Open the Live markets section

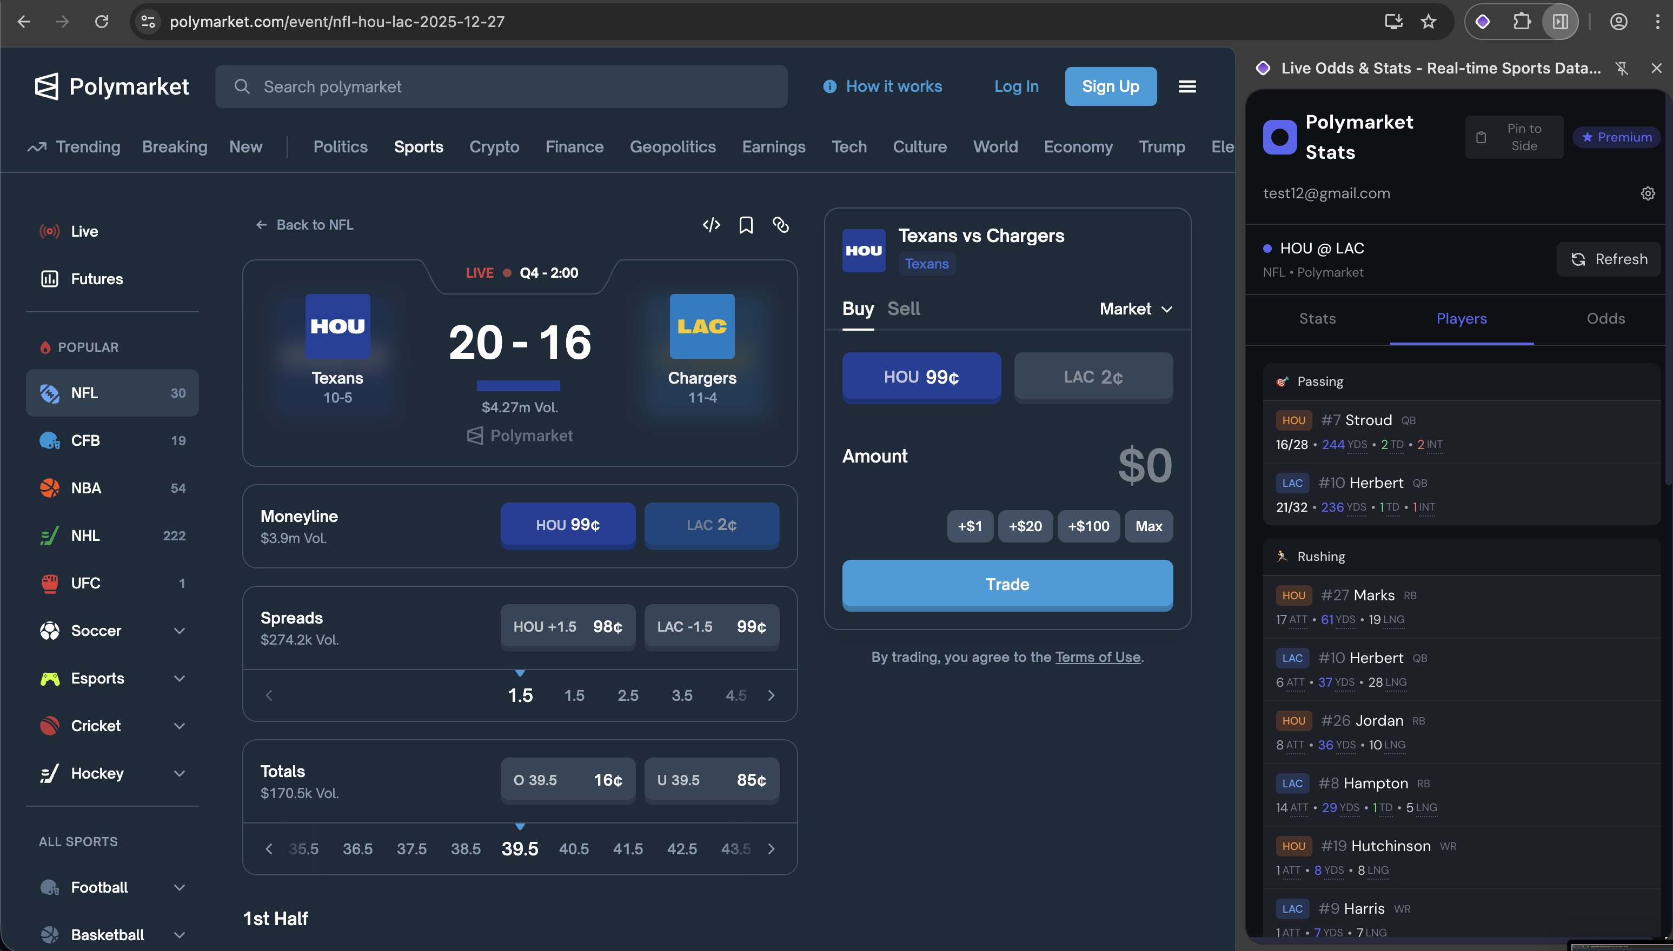point(84,231)
